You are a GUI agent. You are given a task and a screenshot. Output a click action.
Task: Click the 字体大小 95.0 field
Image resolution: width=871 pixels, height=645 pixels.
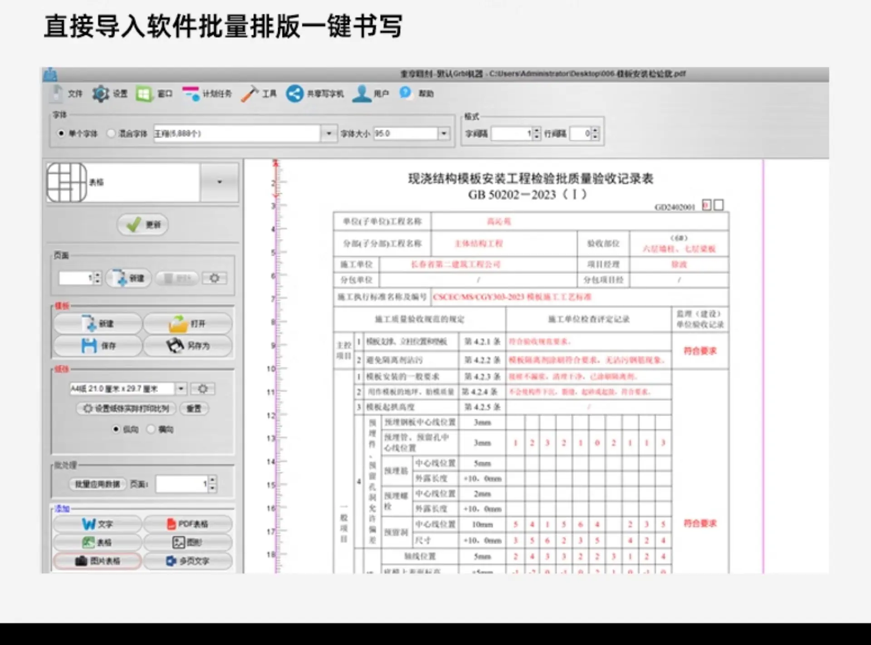tap(406, 133)
